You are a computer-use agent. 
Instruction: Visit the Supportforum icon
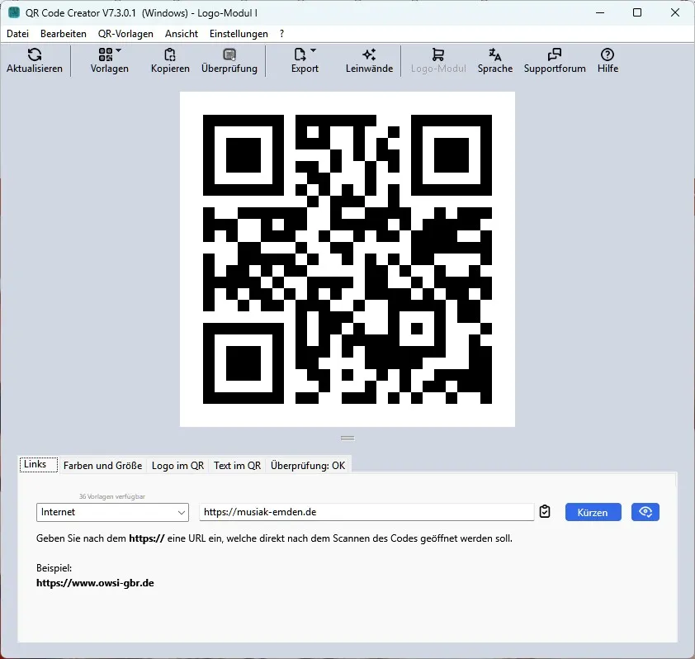coord(555,55)
